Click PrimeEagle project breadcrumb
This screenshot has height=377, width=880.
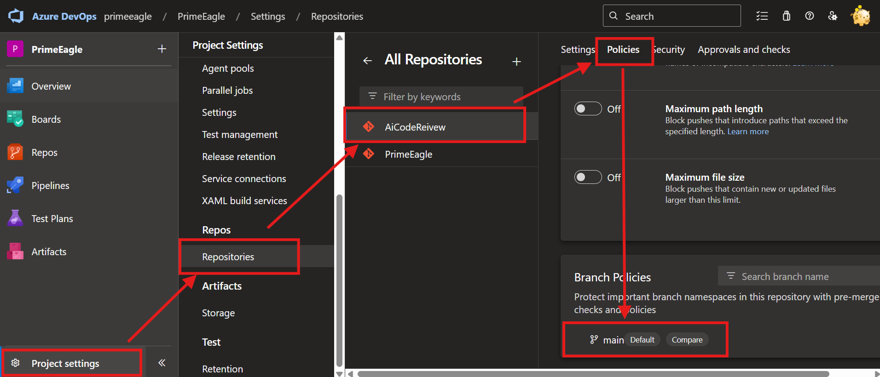[x=201, y=16]
